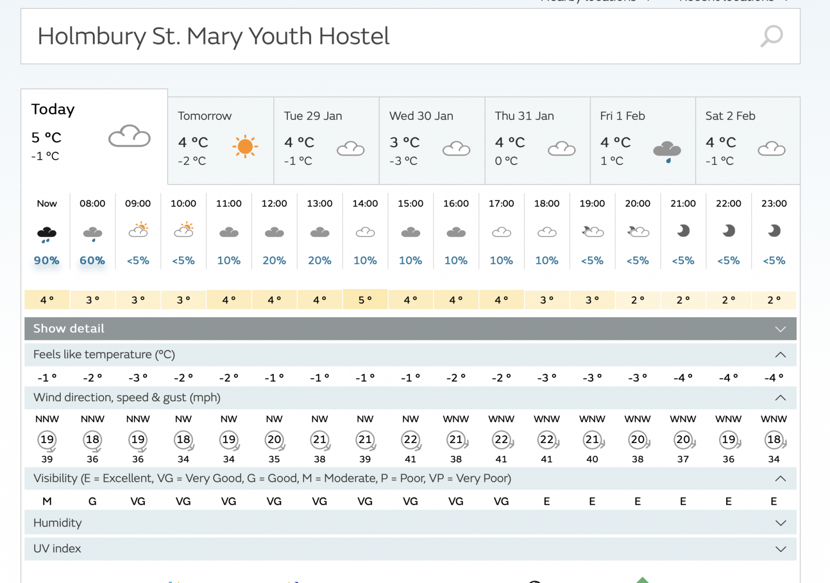Click the 16:00 overcast cloud icon
Image resolution: width=830 pixels, height=583 pixels.
pos(456,232)
